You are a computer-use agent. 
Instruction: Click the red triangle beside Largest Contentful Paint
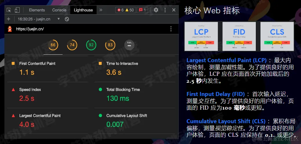pyautogui.click(x=13, y=116)
